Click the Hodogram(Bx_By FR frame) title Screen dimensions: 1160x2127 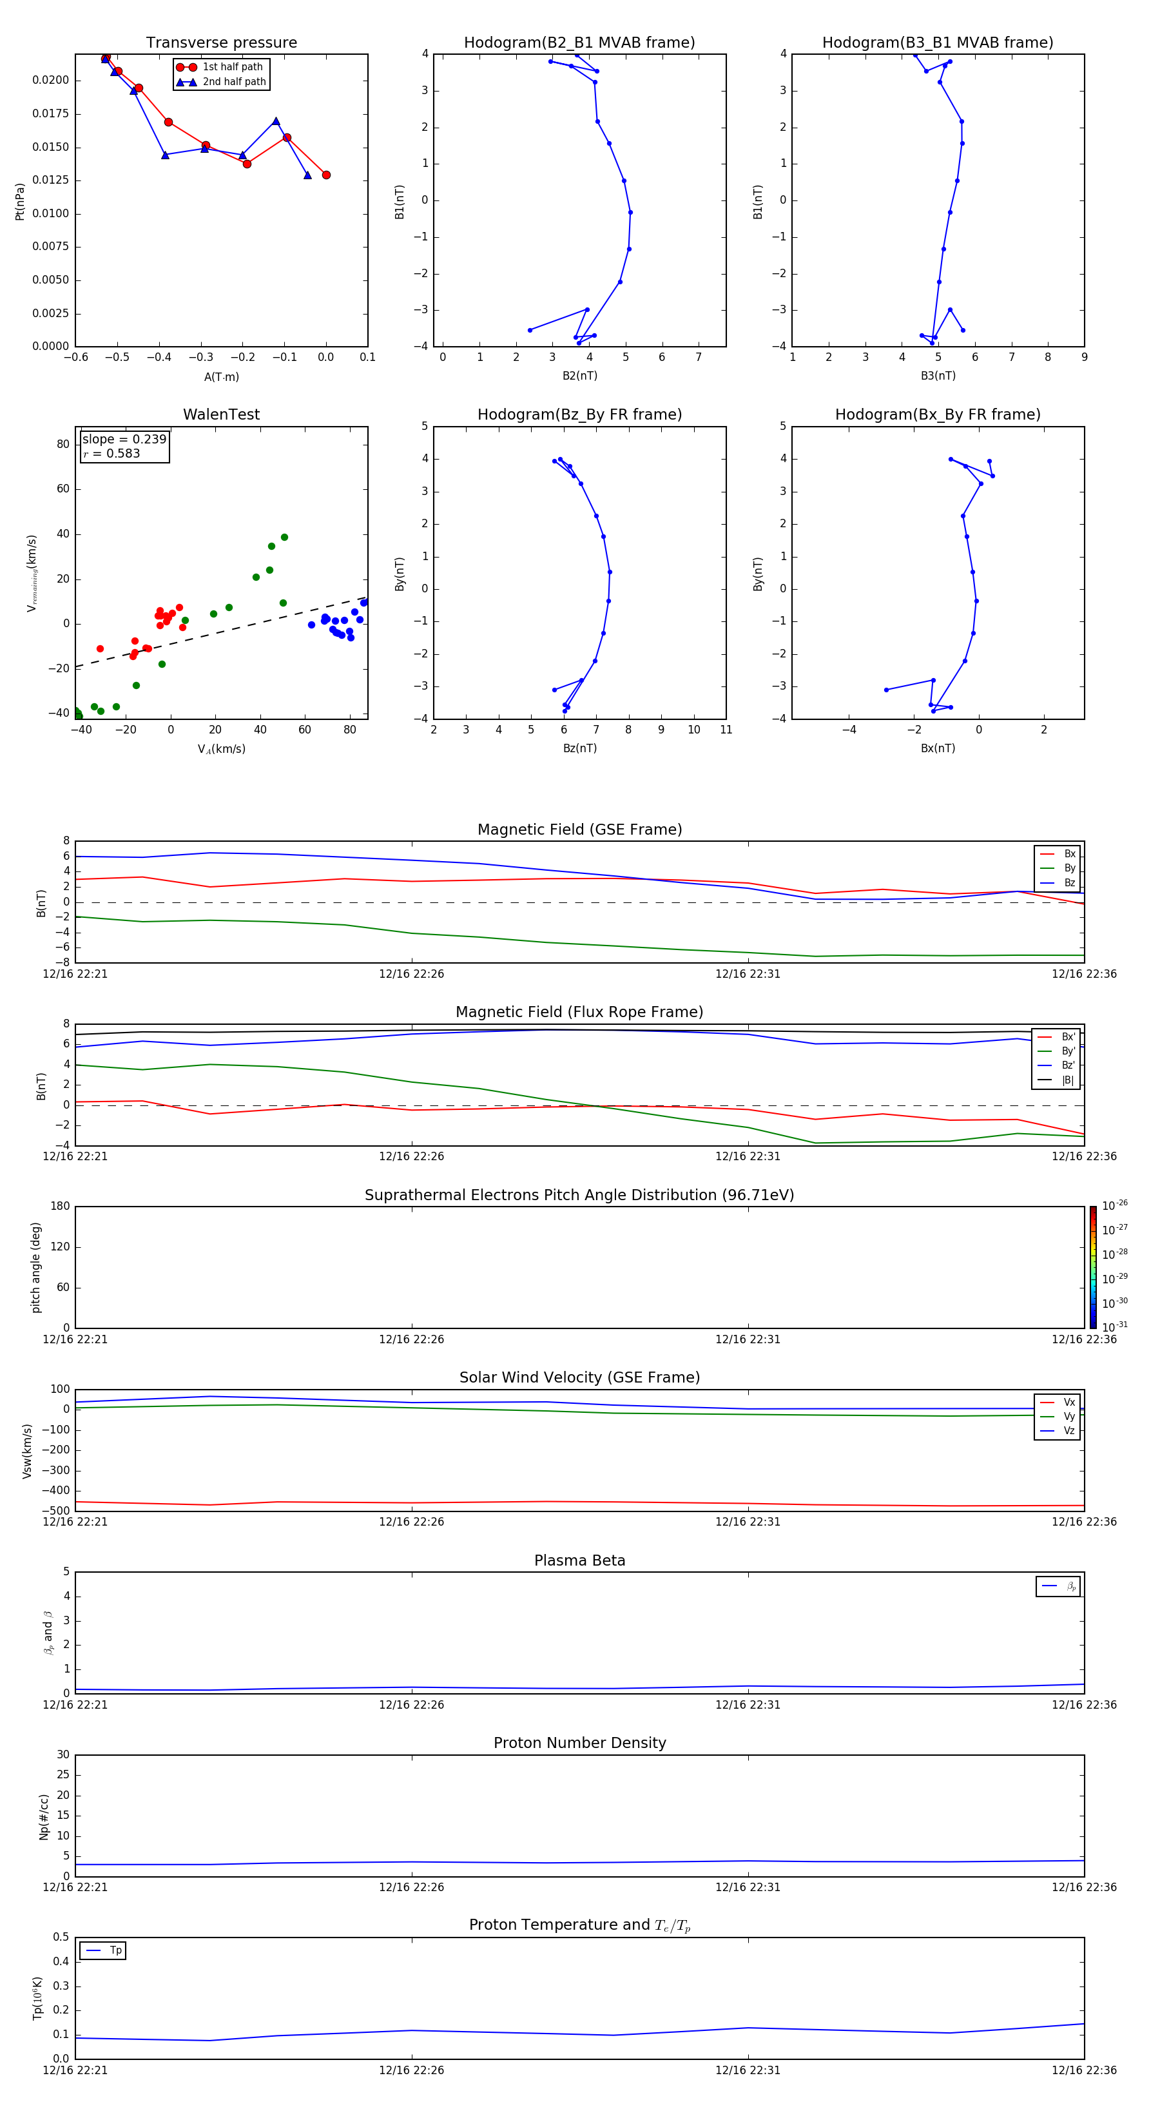[938, 414]
